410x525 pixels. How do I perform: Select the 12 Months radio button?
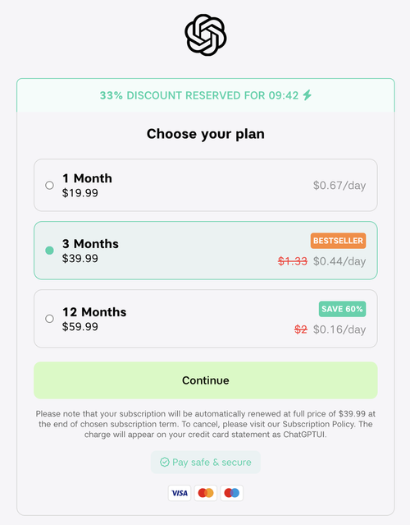click(49, 319)
